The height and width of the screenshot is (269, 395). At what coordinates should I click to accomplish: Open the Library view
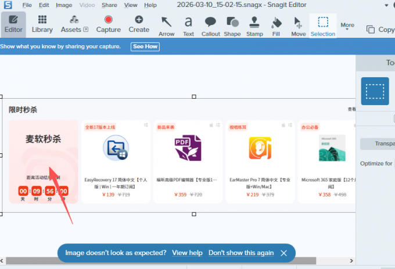pos(42,24)
